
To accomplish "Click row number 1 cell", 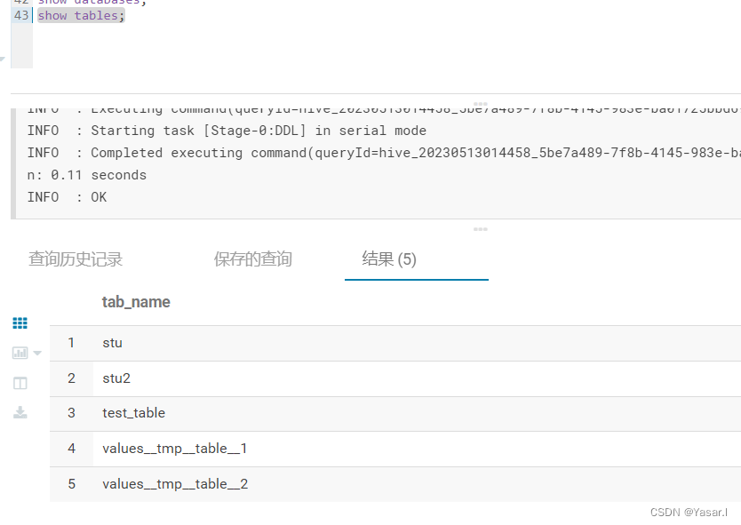I will 71,343.
